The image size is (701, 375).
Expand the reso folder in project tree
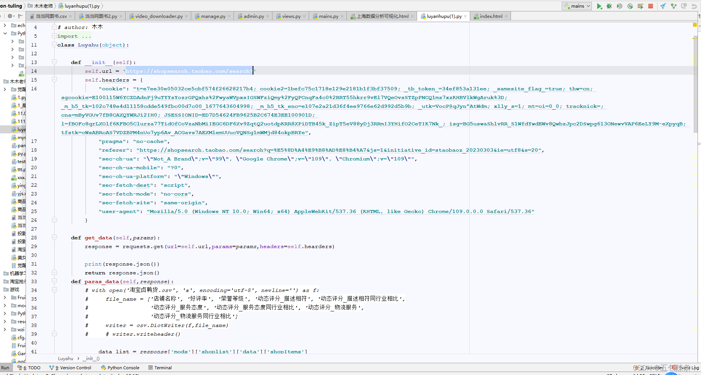point(5,322)
